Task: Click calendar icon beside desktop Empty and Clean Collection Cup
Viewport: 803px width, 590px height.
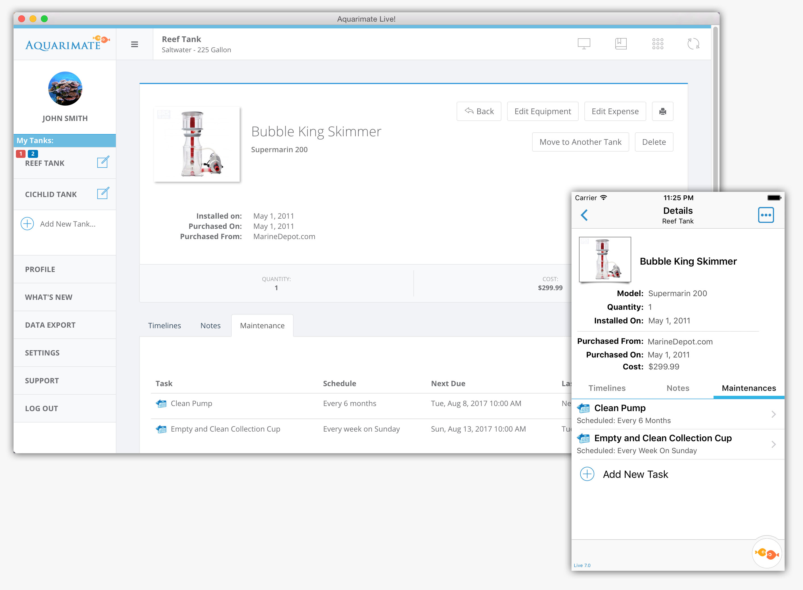Action: (161, 429)
